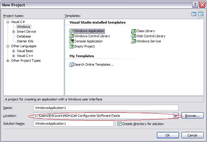The width and height of the screenshot is (207, 142).
Task: Select the Web Control Library icon
Action: click(x=133, y=36)
